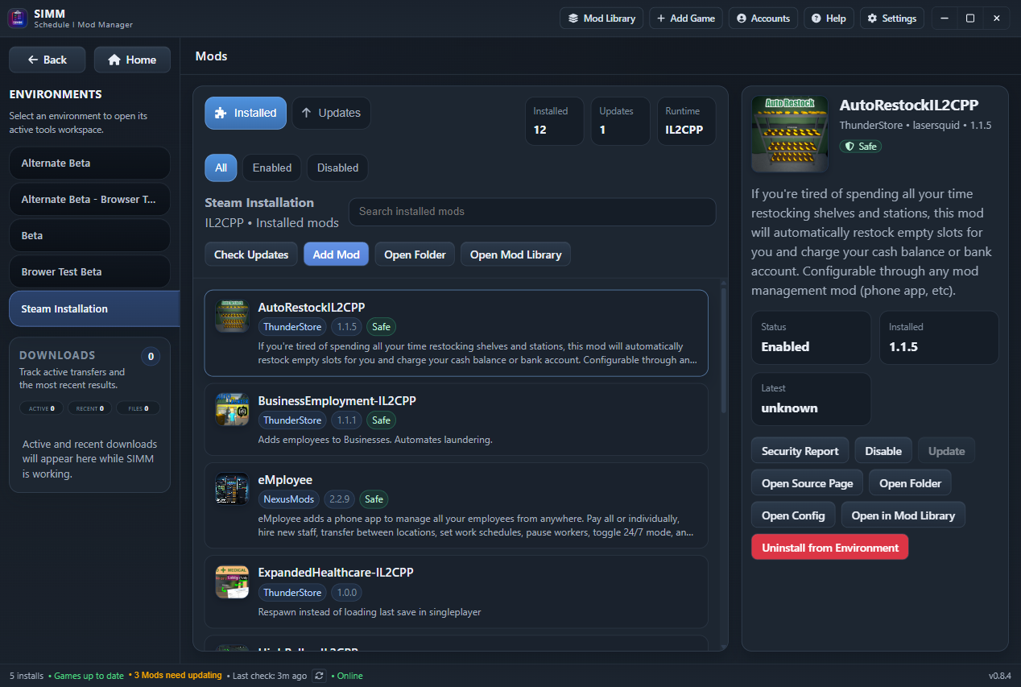1021x687 pixels.
Task: Click the Runtime IL2CPP stat card
Action: [x=686, y=122]
